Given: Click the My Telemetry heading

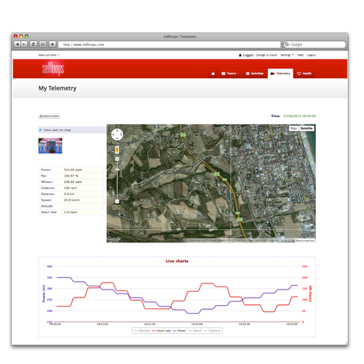Looking at the screenshot, I should click(x=57, y=88).
